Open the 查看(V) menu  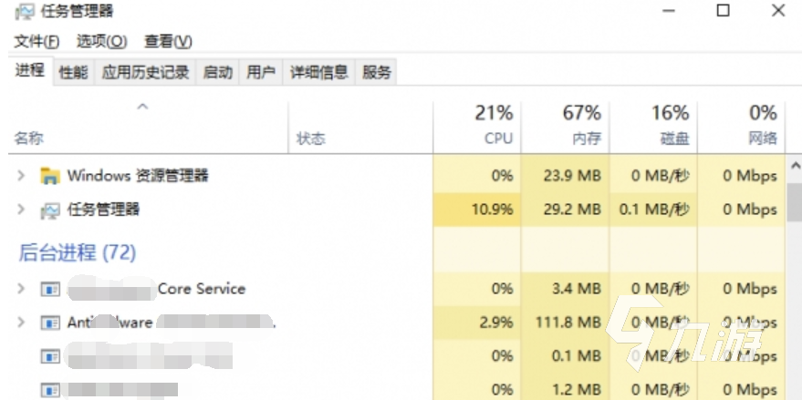(x=168, y=42)
